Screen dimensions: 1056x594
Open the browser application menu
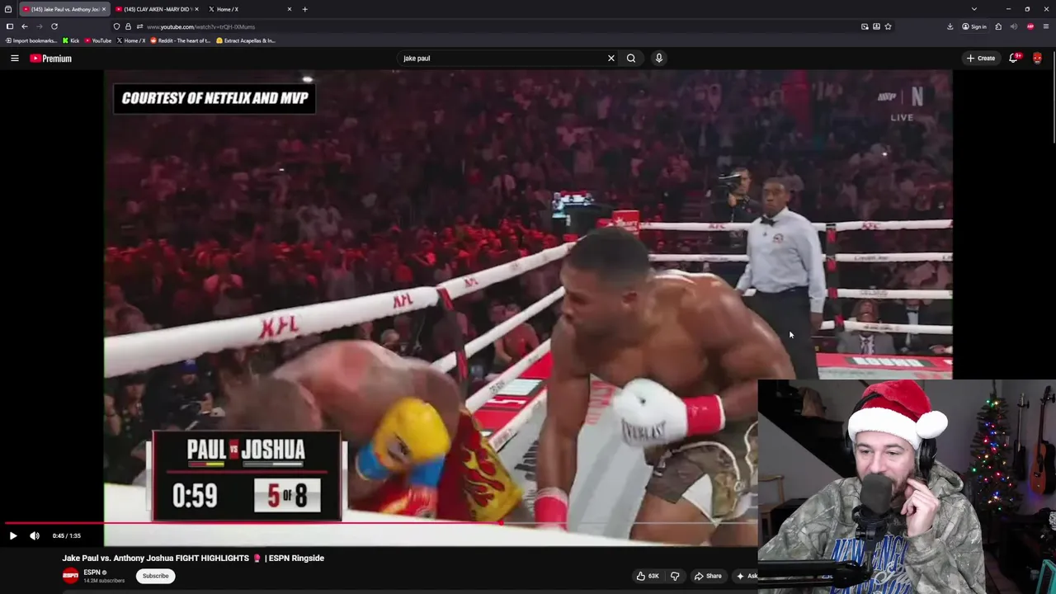pyautogui.click(x=1046, y=26)
